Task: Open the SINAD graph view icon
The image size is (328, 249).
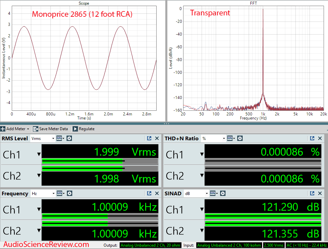Action: [x=214, y=193]
